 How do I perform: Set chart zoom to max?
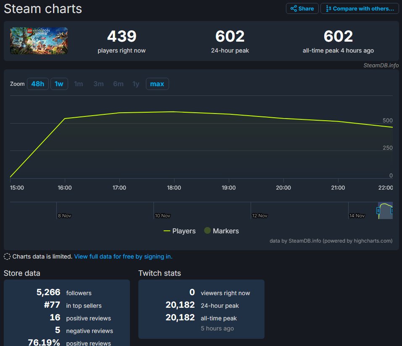(x=157, y=84)
